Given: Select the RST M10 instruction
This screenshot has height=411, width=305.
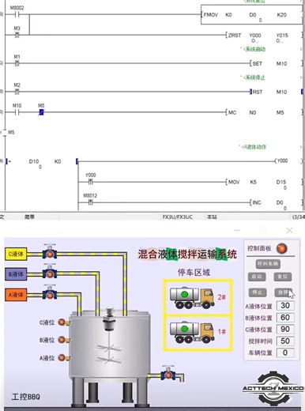Looking at the screenshot, I should pyautogui.click(x=276, y=92).
